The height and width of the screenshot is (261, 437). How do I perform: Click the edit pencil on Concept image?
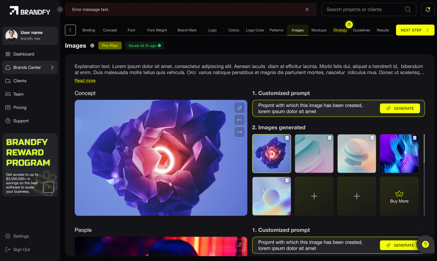(239, 108)
